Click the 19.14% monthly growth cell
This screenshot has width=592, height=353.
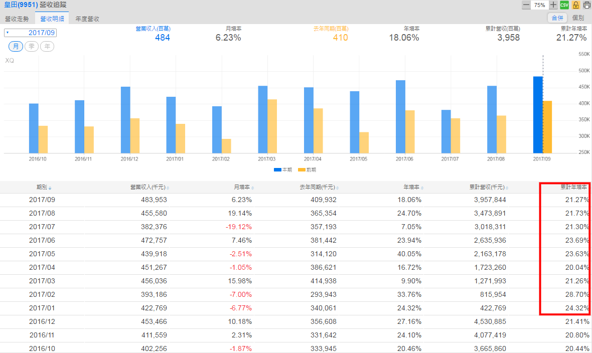coord(240,213)
